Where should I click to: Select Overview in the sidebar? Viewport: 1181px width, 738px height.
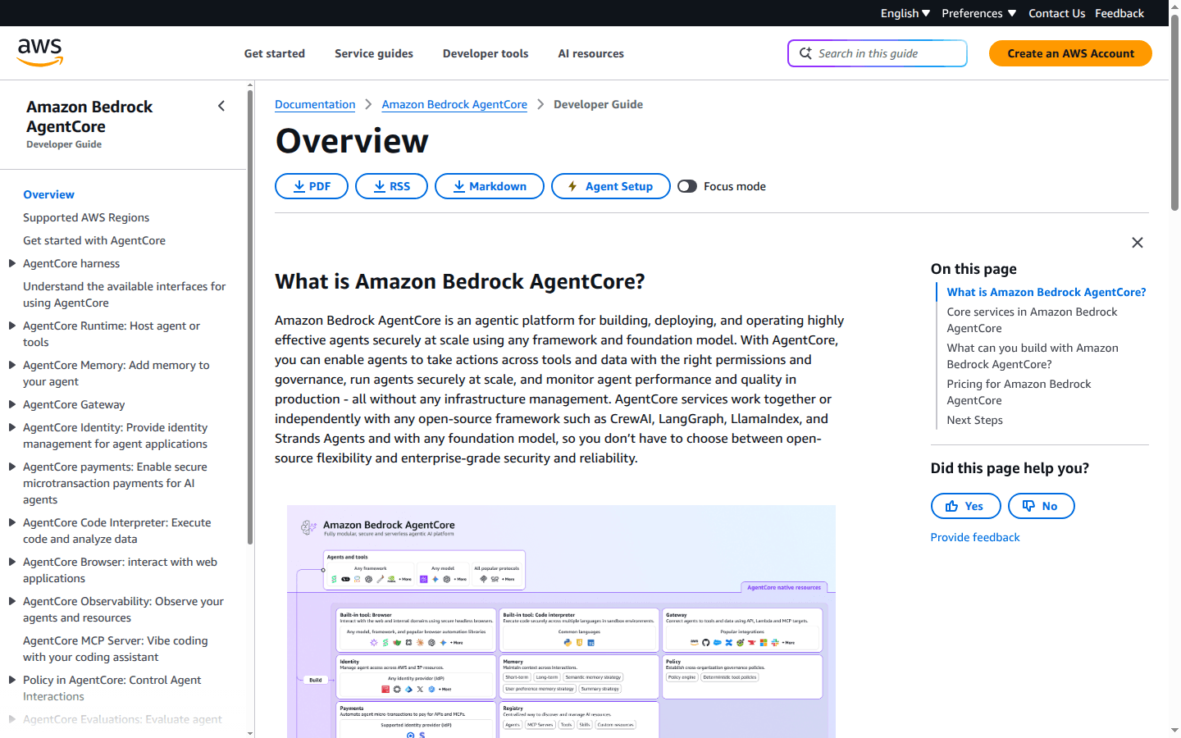pyautogui.click(x=48, y=194)
